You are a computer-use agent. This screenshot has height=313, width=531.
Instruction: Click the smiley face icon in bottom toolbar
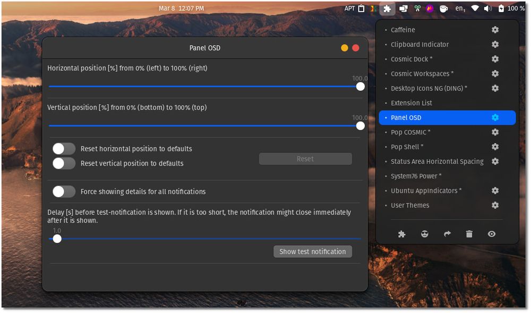[x=425, y=234]
